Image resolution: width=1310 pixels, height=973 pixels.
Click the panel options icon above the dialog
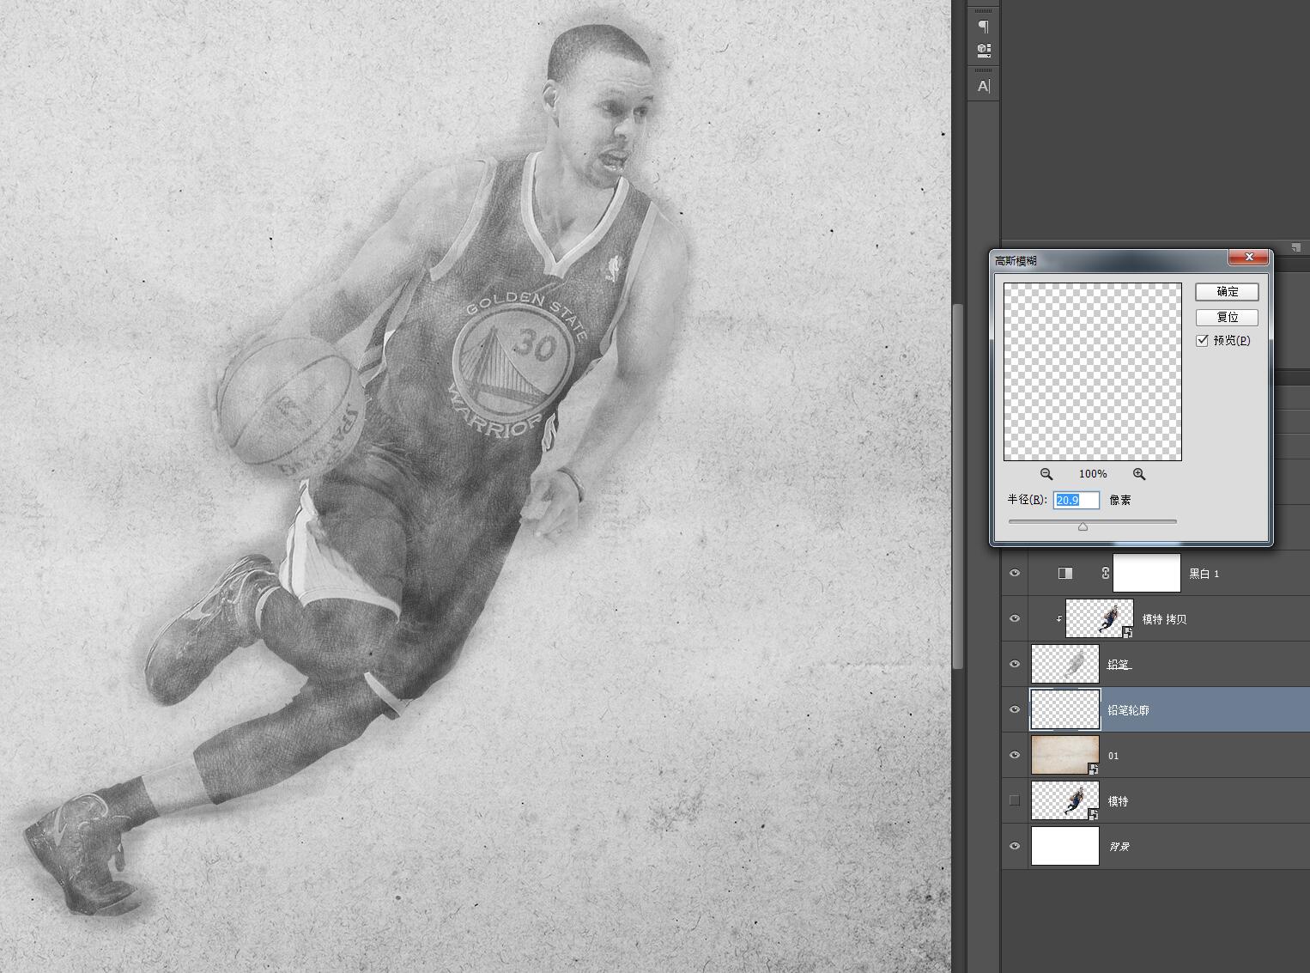point(1295,247)
